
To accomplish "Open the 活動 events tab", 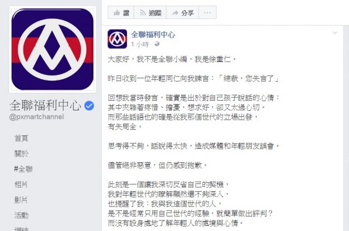I will pos(21,215).
